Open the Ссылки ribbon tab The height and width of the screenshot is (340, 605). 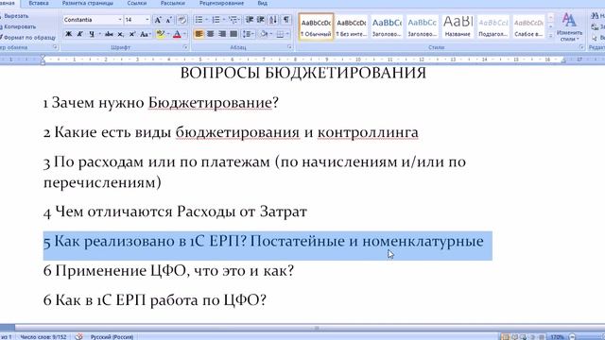point(137,3)
